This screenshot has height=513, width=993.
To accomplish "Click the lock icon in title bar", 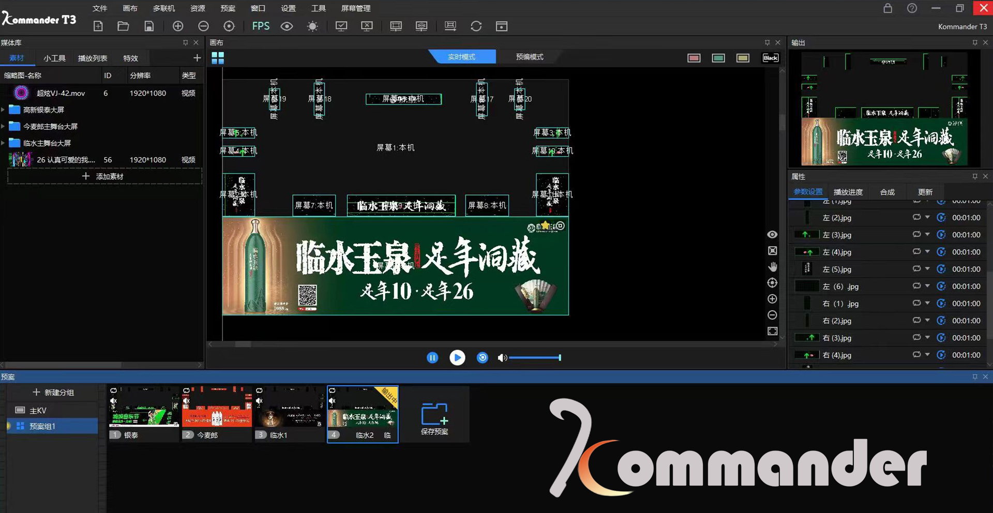I will coord(887,8).
